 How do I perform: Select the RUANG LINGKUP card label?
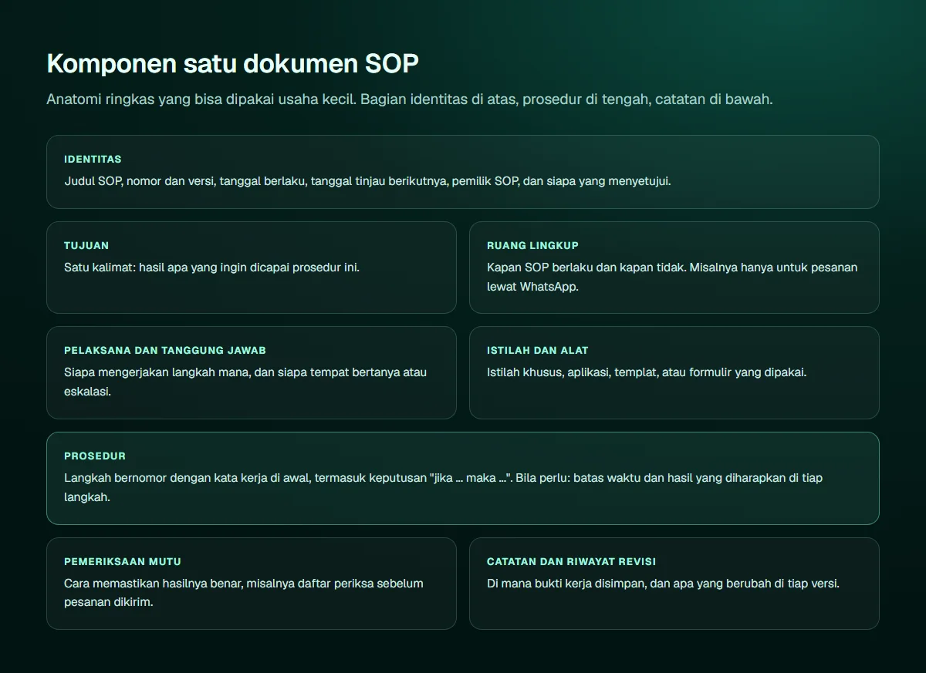click(x=532, y=245)
